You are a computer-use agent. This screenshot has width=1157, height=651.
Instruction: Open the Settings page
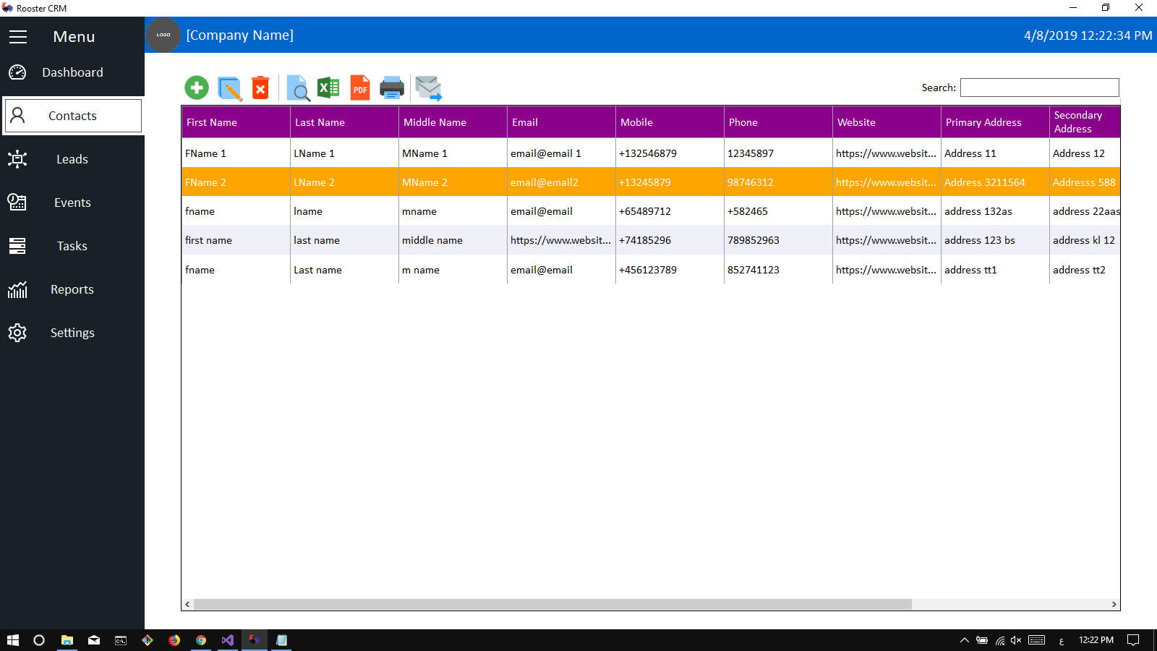click(72, 333)
